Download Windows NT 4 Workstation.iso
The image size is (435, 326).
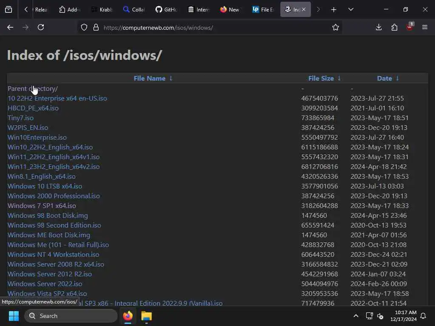(53, 255)
